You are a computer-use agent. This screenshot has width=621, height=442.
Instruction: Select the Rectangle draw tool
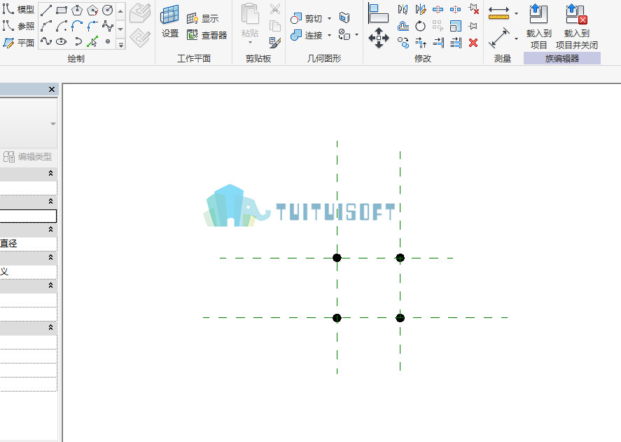[62, 10]
